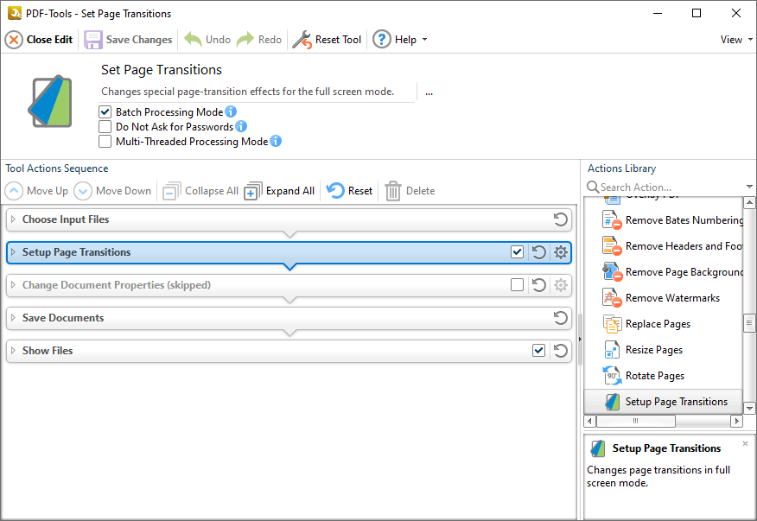This screenshot has height=521, width=757.
Task: Enable the Change Document Properties step
Action: (517, 285)
